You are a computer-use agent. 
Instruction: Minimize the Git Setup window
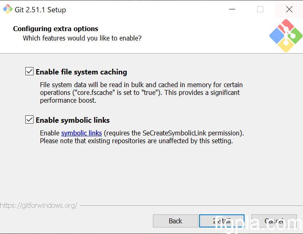point(231,9)
